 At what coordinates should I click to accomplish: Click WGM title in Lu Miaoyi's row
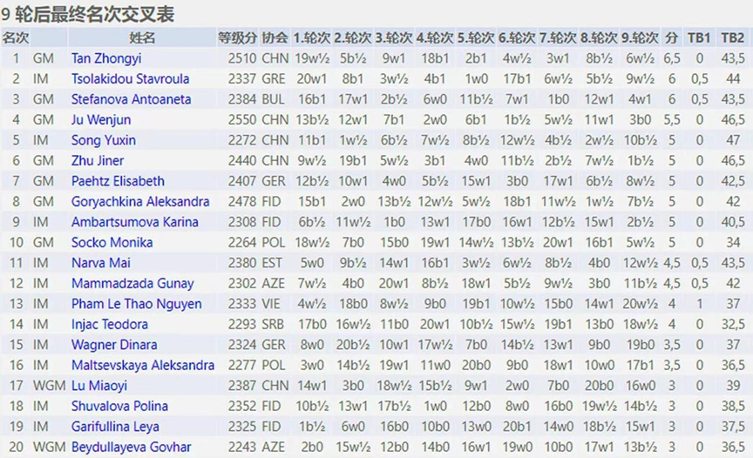tap(50, 386)
